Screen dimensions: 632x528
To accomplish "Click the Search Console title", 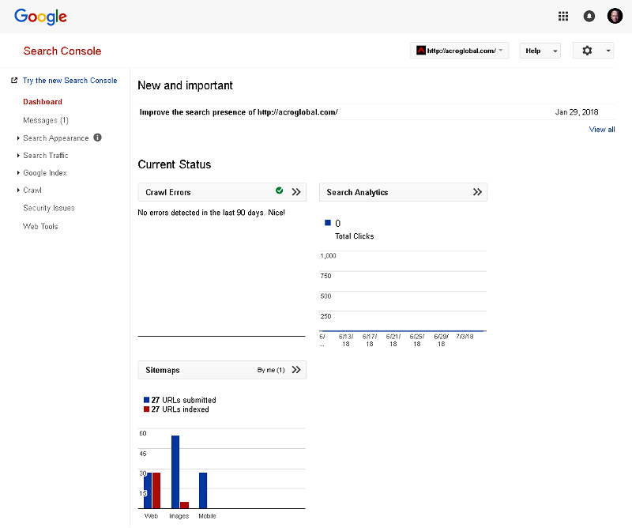I will [62, 51].
